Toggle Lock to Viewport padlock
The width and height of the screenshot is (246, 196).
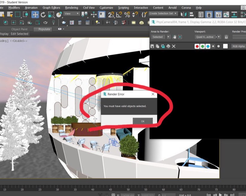226,37
